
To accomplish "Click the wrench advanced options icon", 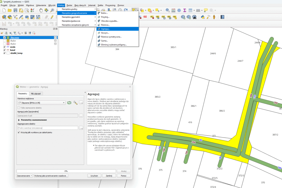I will [x=75, y=103].
